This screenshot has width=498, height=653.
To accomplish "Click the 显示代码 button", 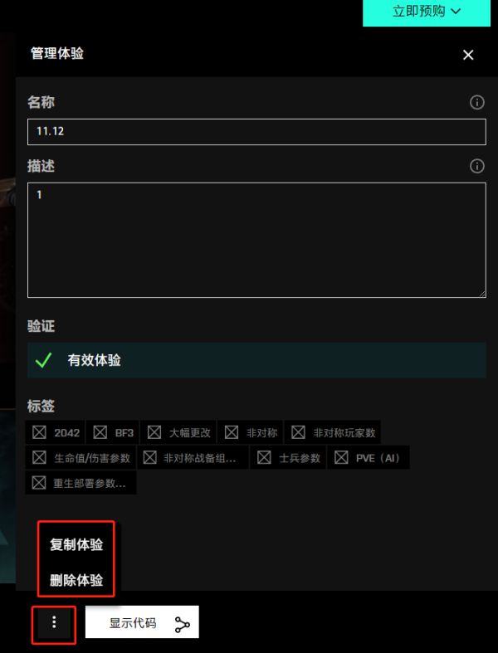I will pos(142,622).
